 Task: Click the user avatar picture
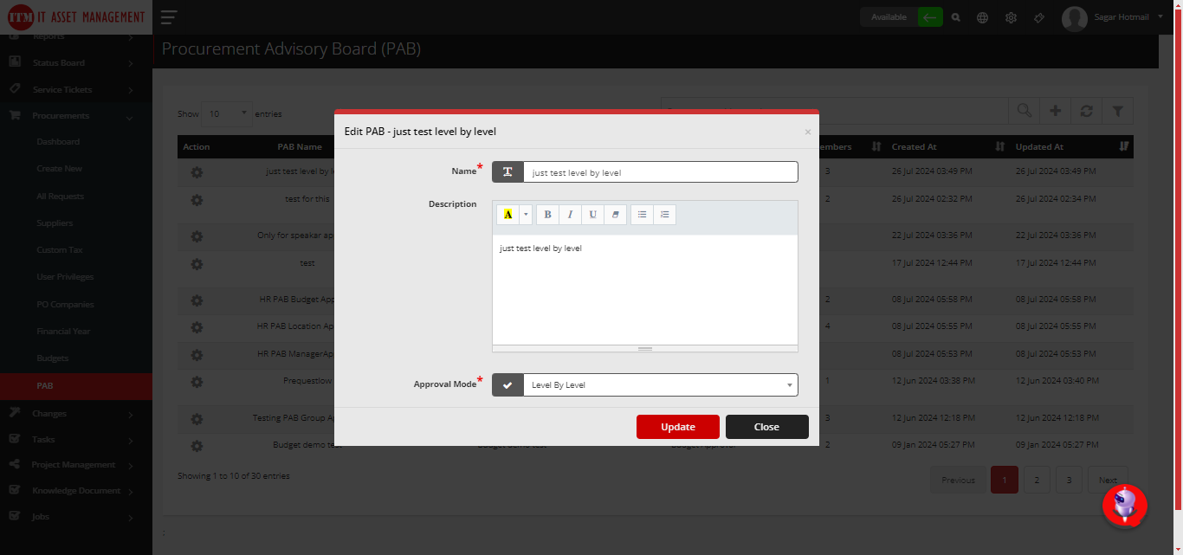click(x=1074, y=18)
